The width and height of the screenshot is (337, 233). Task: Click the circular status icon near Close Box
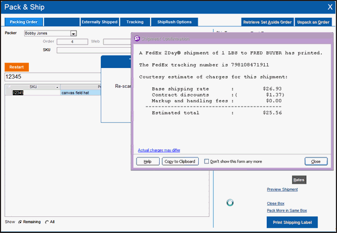[x=230, y=202]
